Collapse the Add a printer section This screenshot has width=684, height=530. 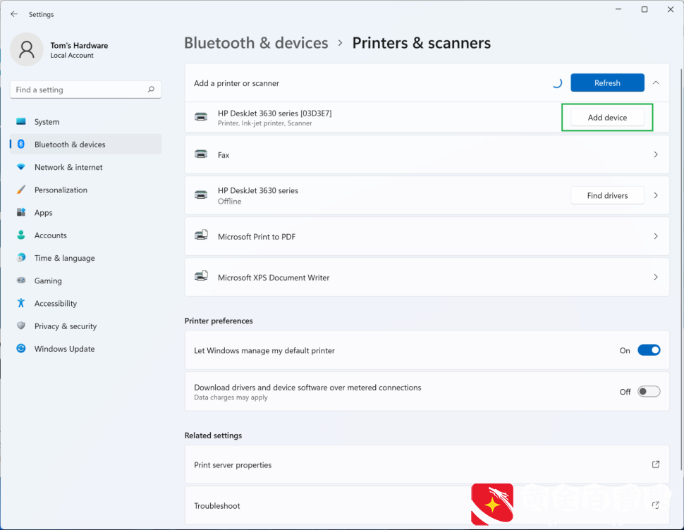click(656, 82)
